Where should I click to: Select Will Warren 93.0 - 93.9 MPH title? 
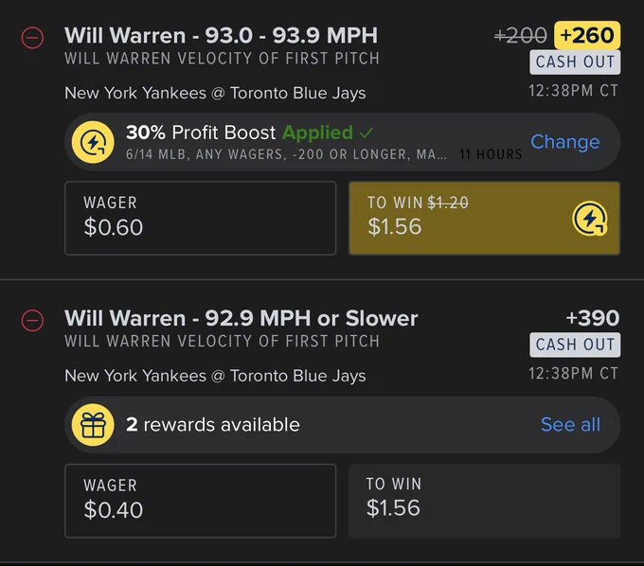[x=221, y=35]
